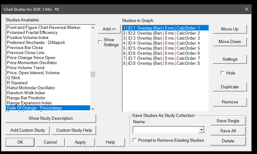Expand the study collection Name dropdown
The width and height of the screenshot is (257, 154).
[x=201, y=130]
